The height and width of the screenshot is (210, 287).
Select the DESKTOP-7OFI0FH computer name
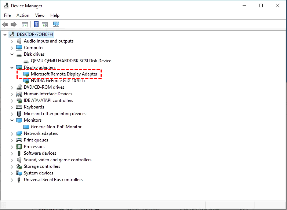(x=35, y=34)
